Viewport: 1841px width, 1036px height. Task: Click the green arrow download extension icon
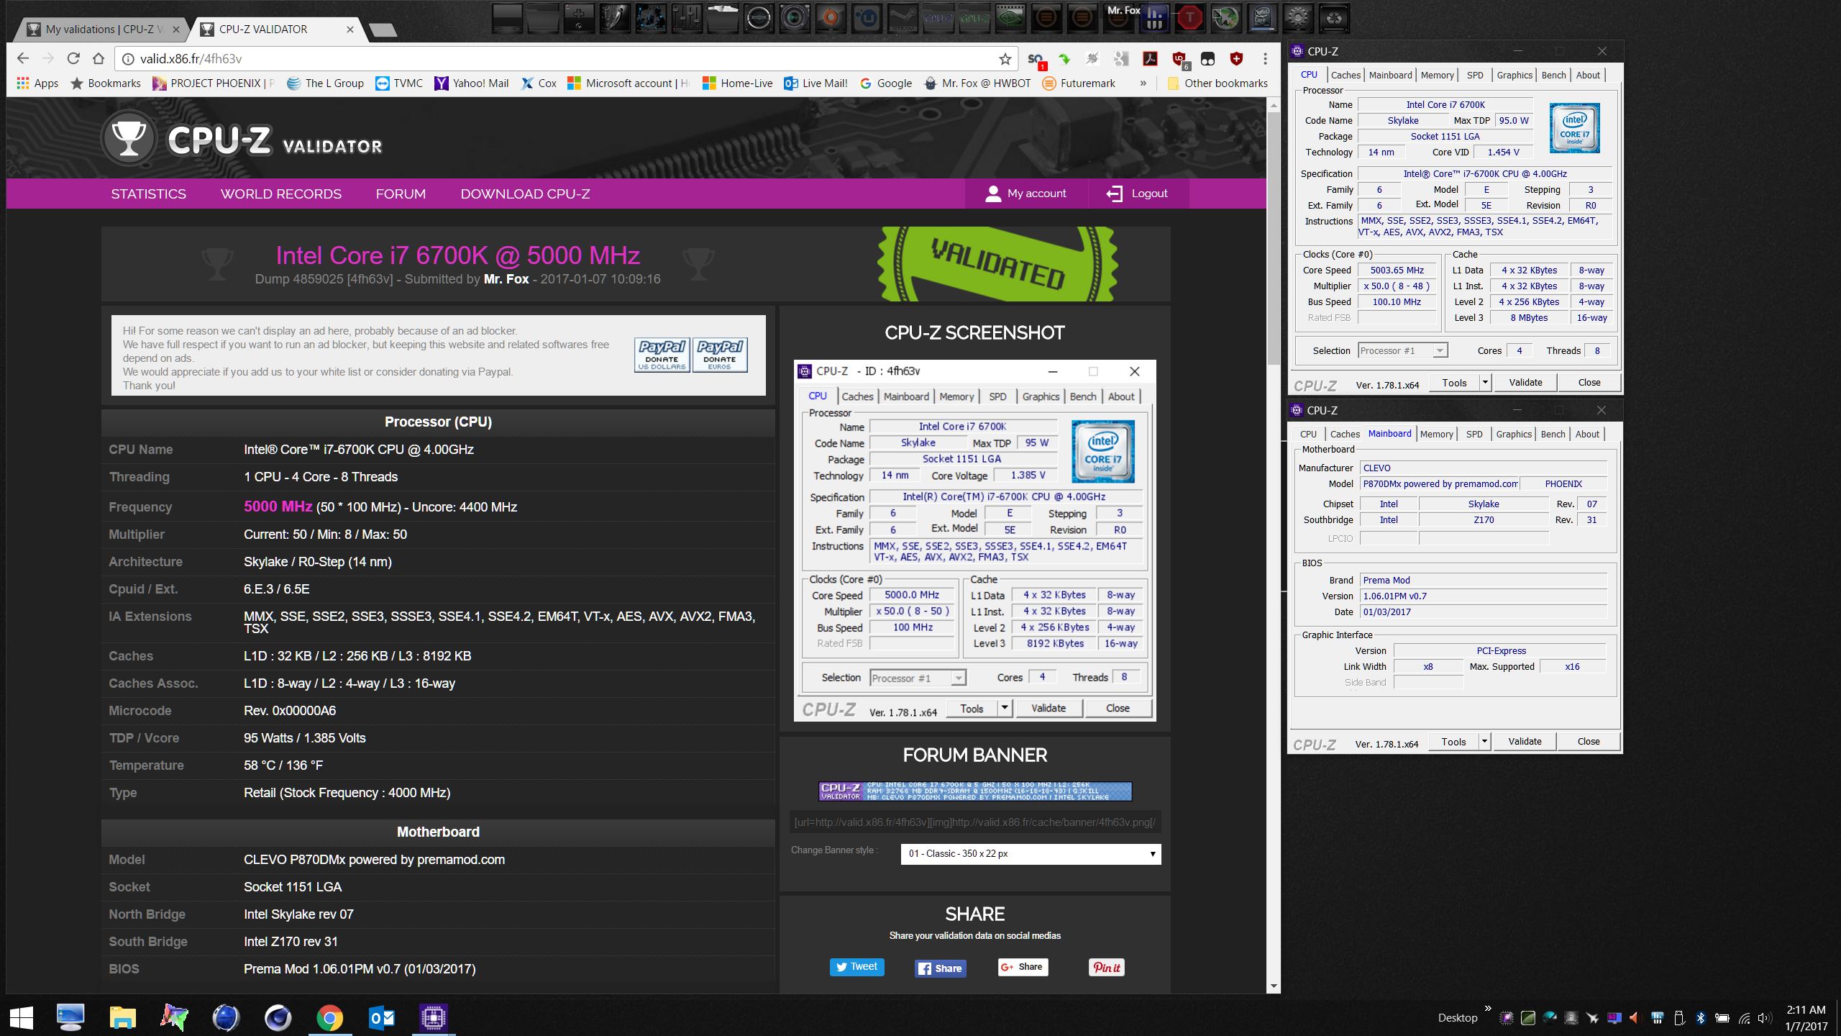pos(1064,59)
